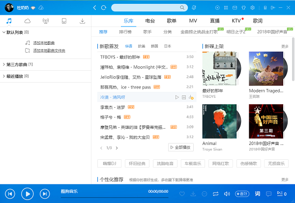Viewport: 295px width, 203px height.
Task: Toggle the 音效 sound effect button
Action: click(242, 194)
